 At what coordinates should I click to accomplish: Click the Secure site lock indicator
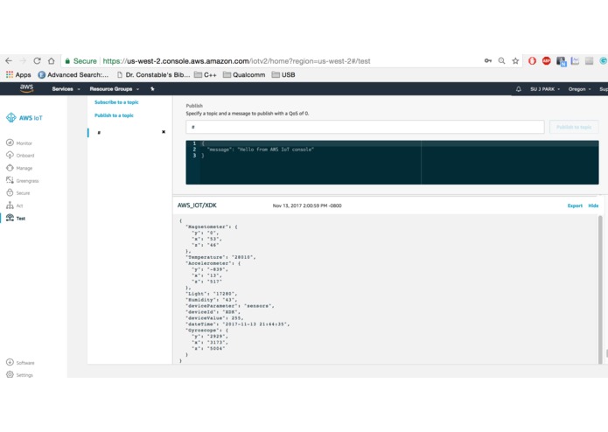coord(80,61)
